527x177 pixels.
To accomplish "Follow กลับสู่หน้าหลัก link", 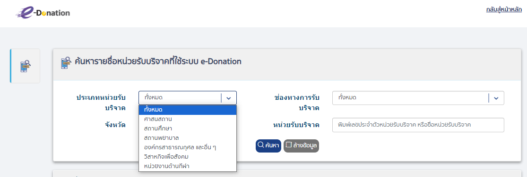I will click(x=504, y=9).
